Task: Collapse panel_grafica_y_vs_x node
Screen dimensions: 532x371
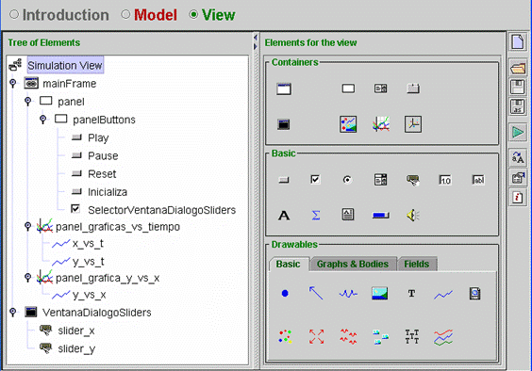Action: 27,278
